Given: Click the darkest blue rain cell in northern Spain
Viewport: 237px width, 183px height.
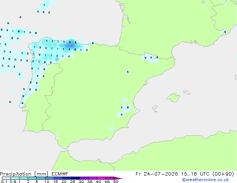Looking at the screenshot, I should [x=70, y=45].
